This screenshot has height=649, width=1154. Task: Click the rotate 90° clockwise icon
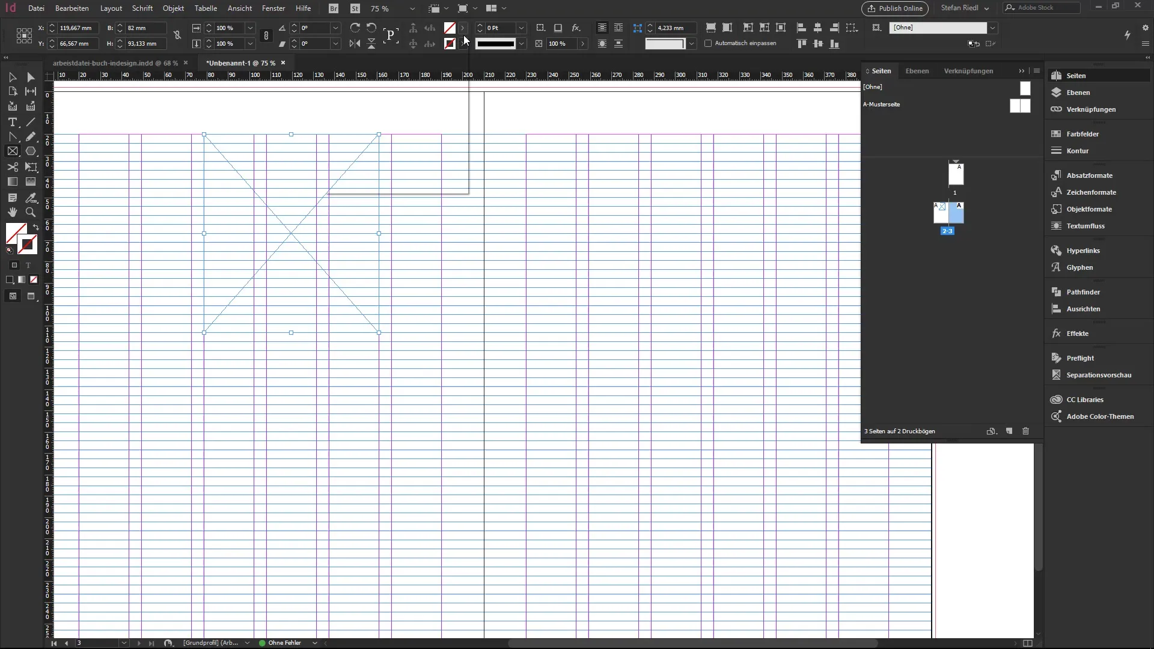pos(355,28)
